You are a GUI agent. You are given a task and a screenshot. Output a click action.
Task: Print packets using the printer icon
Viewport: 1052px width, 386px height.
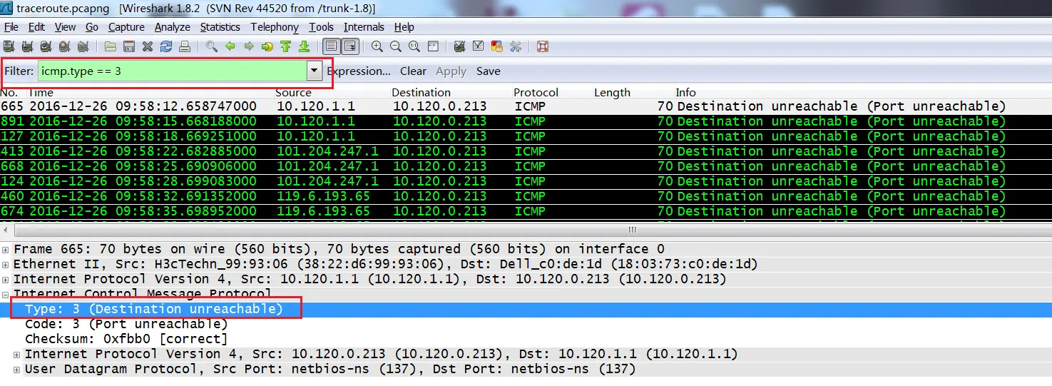point(185,46)
